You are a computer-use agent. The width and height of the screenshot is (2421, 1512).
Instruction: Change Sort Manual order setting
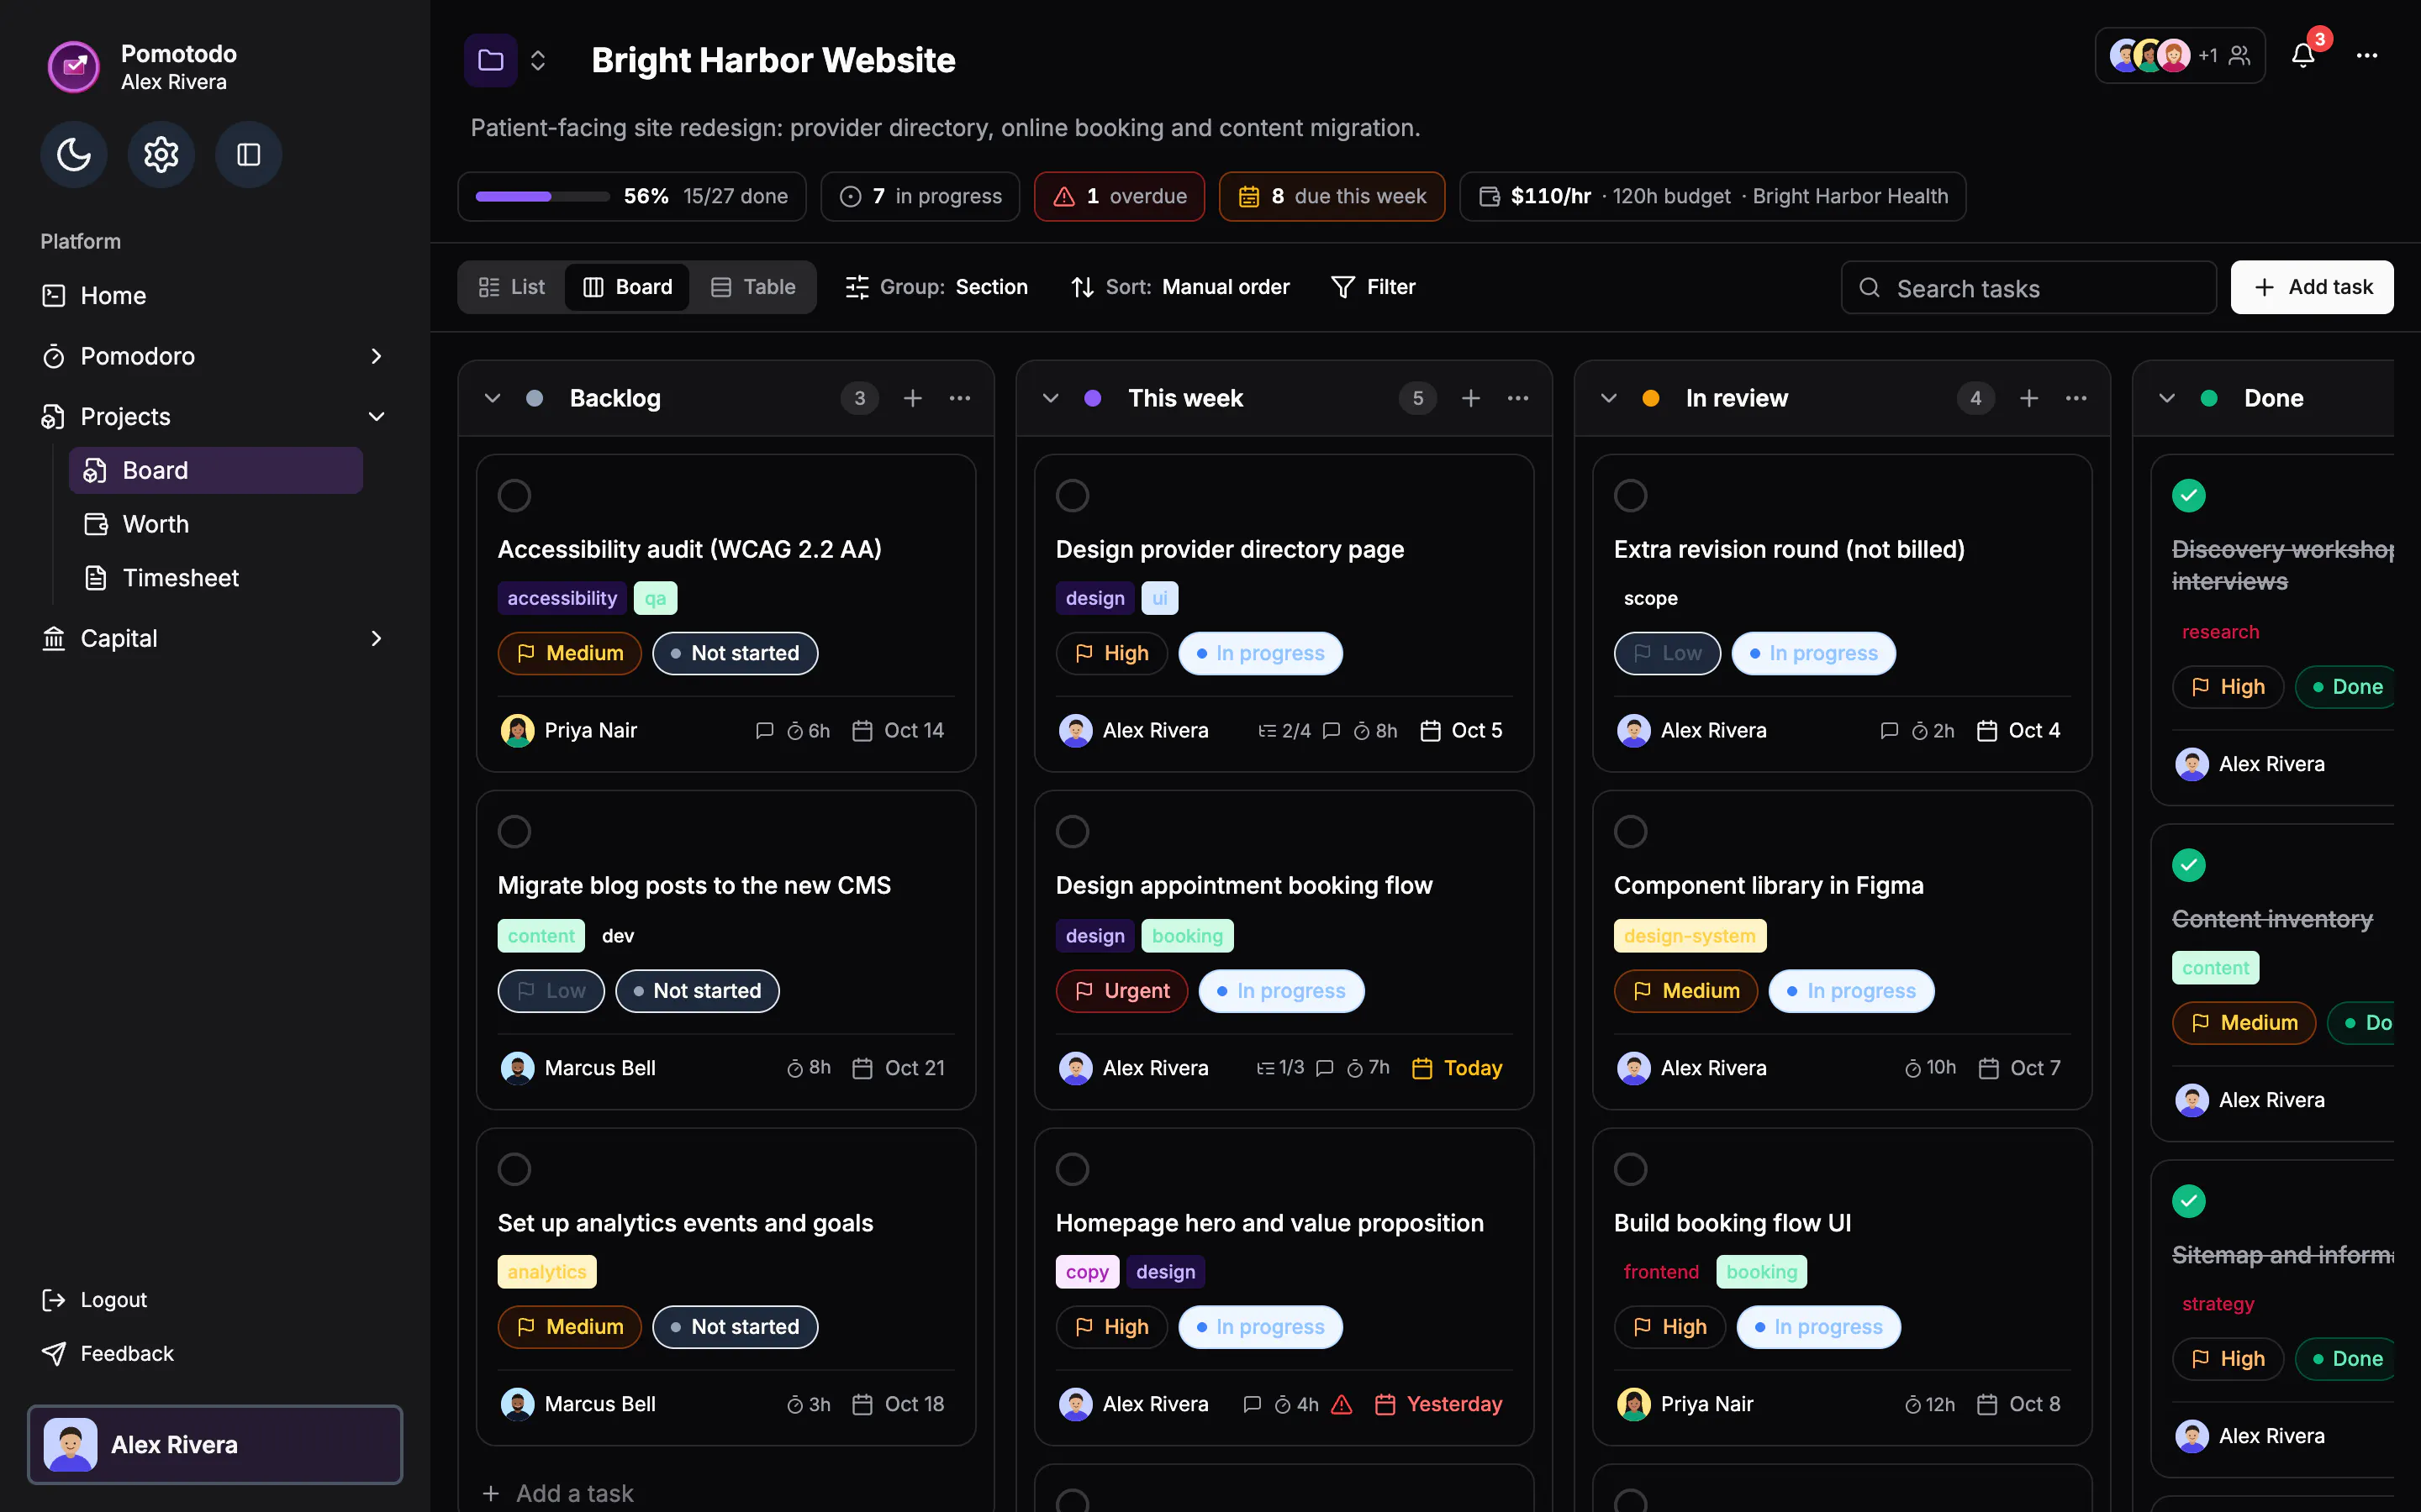pos(1179,287)
